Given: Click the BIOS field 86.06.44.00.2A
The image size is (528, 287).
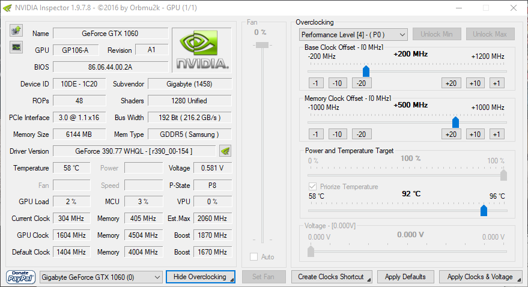Looking at the screenshot, I should (111, 67).
